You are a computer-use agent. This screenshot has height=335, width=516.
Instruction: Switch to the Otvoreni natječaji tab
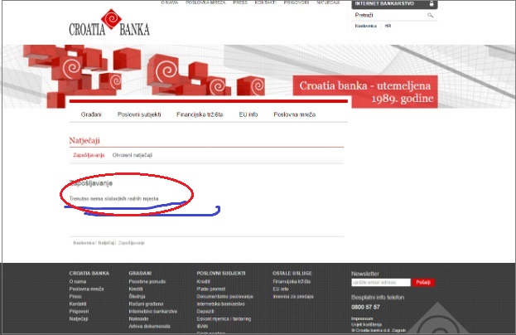133,155
